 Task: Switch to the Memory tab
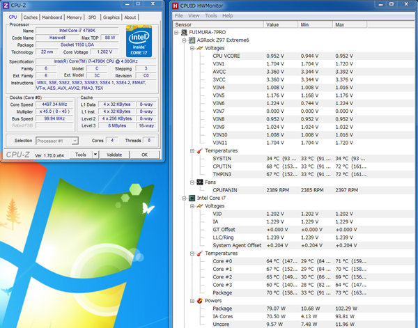pos(74,17)
